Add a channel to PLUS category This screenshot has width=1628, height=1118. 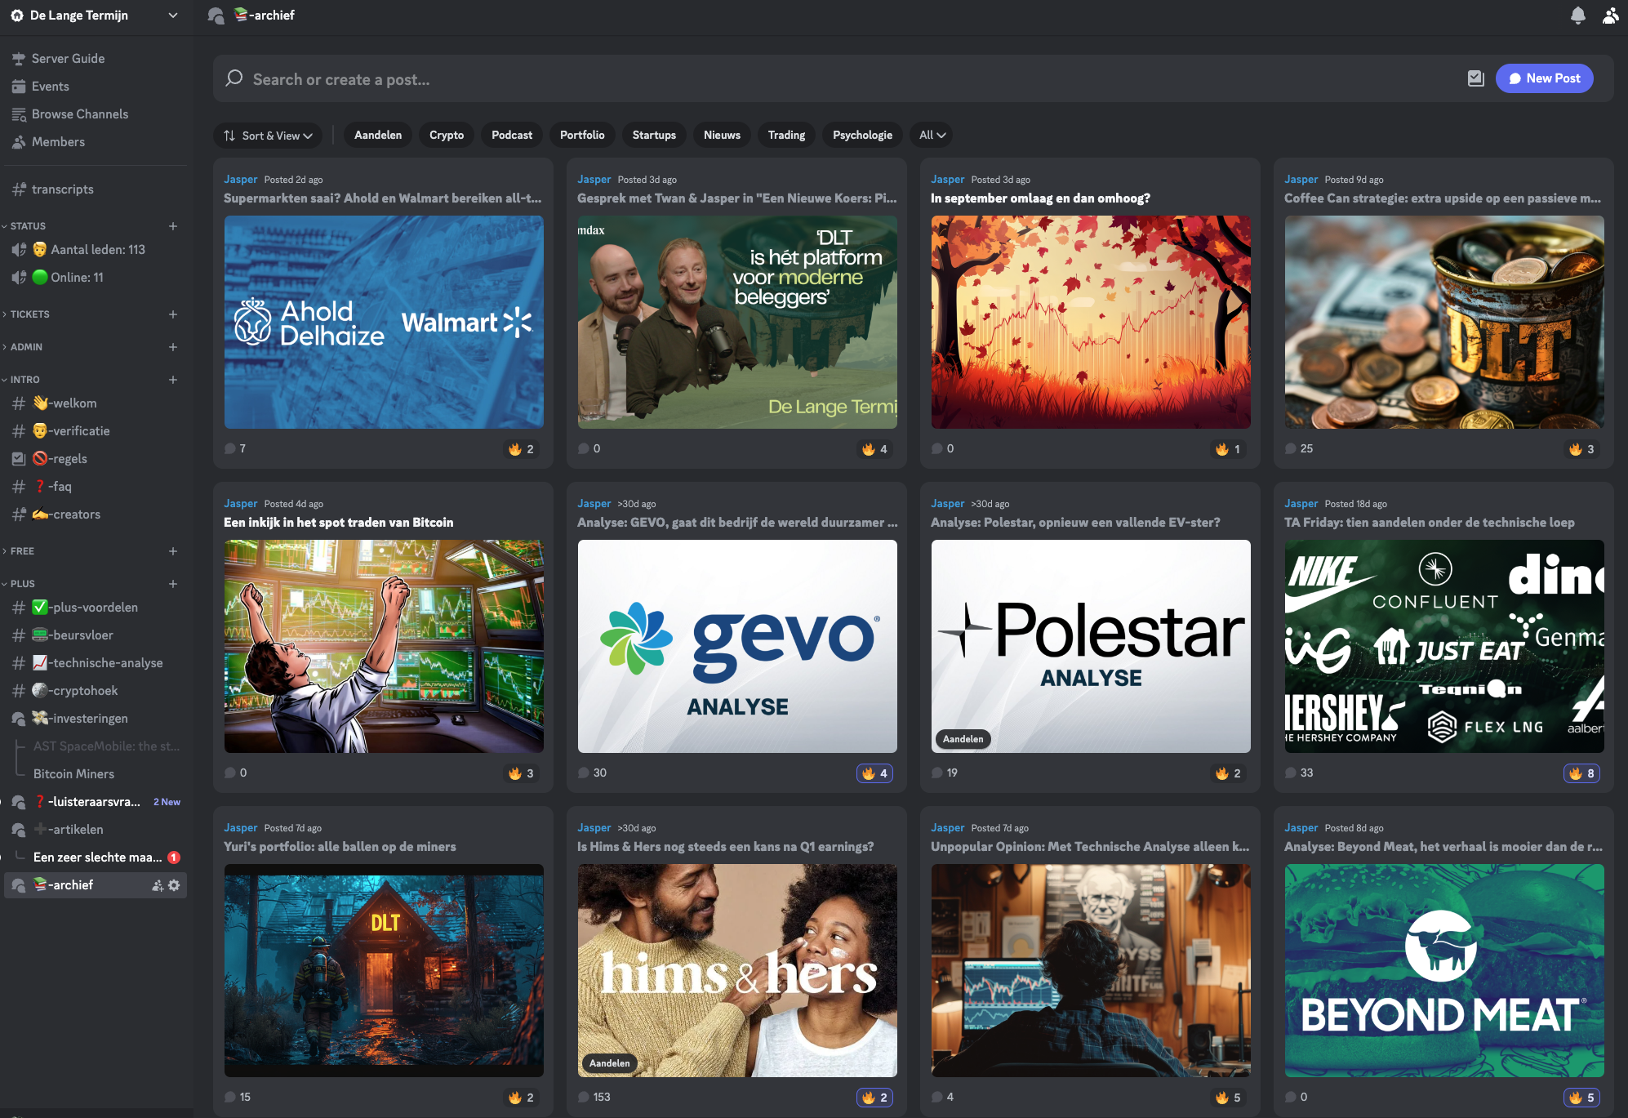point(173,584)
